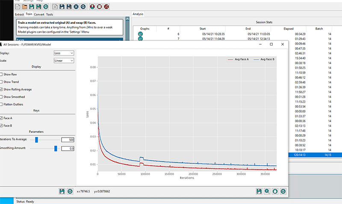Create new task with blank page icon
The image size is (342, 204).
click(55, 7)
